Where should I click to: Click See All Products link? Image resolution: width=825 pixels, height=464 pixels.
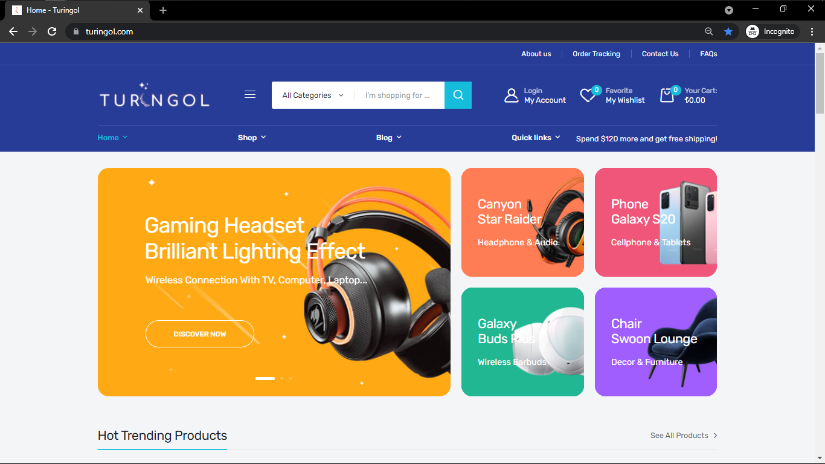pos(684,436)
